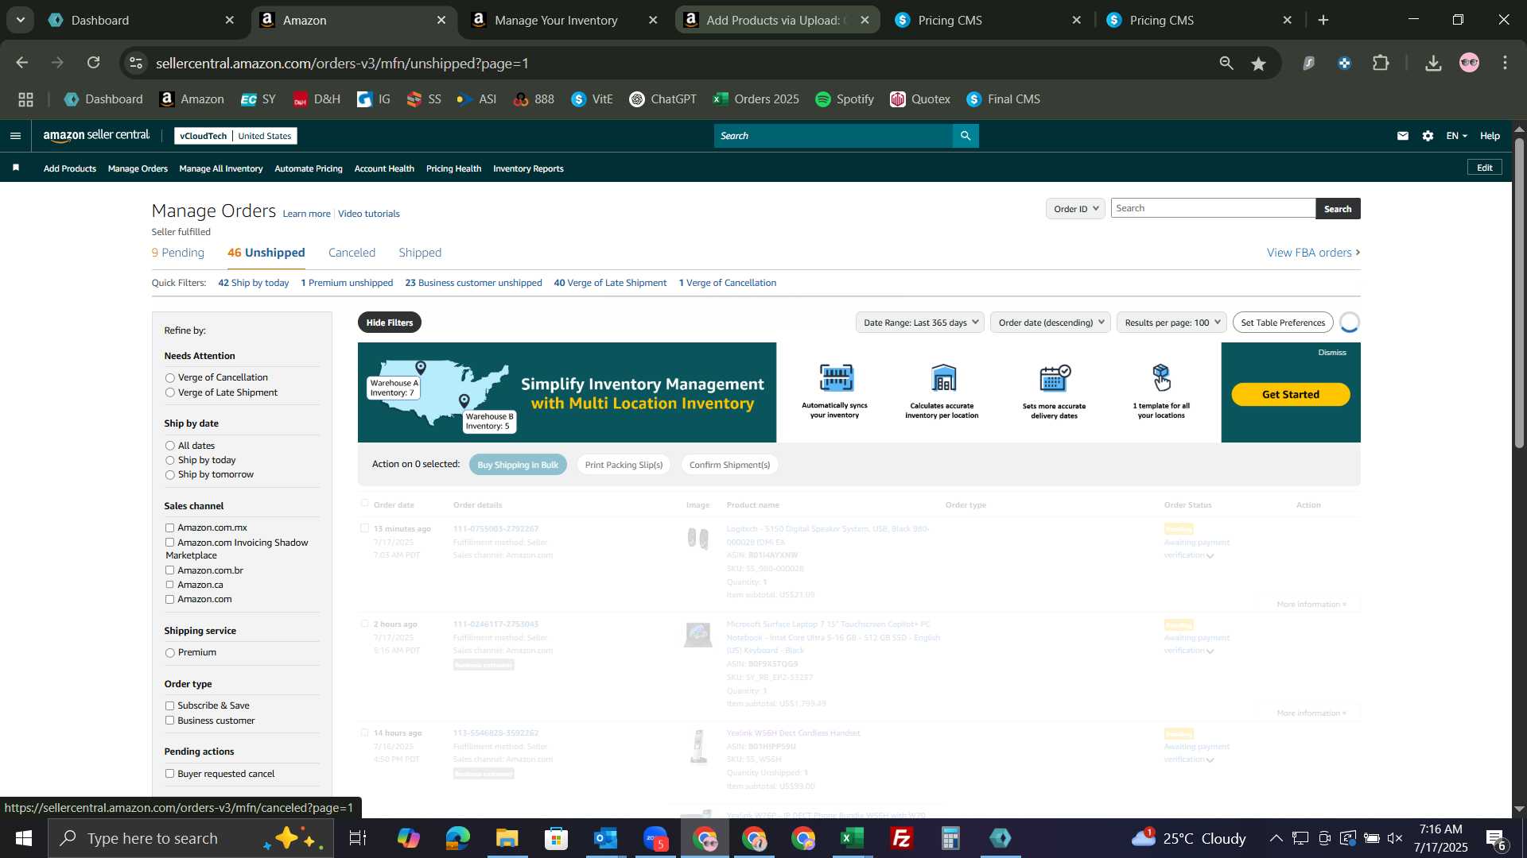Viewport: 1527px width, 858px height.
Task: Click the Hide Filters button
Action: coord(390,323)
